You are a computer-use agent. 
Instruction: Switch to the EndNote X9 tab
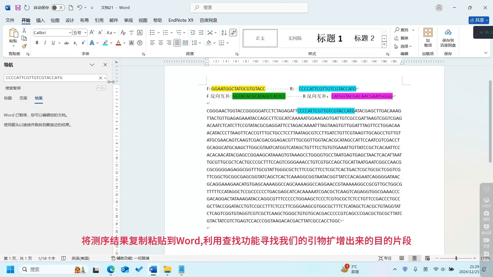181,20
